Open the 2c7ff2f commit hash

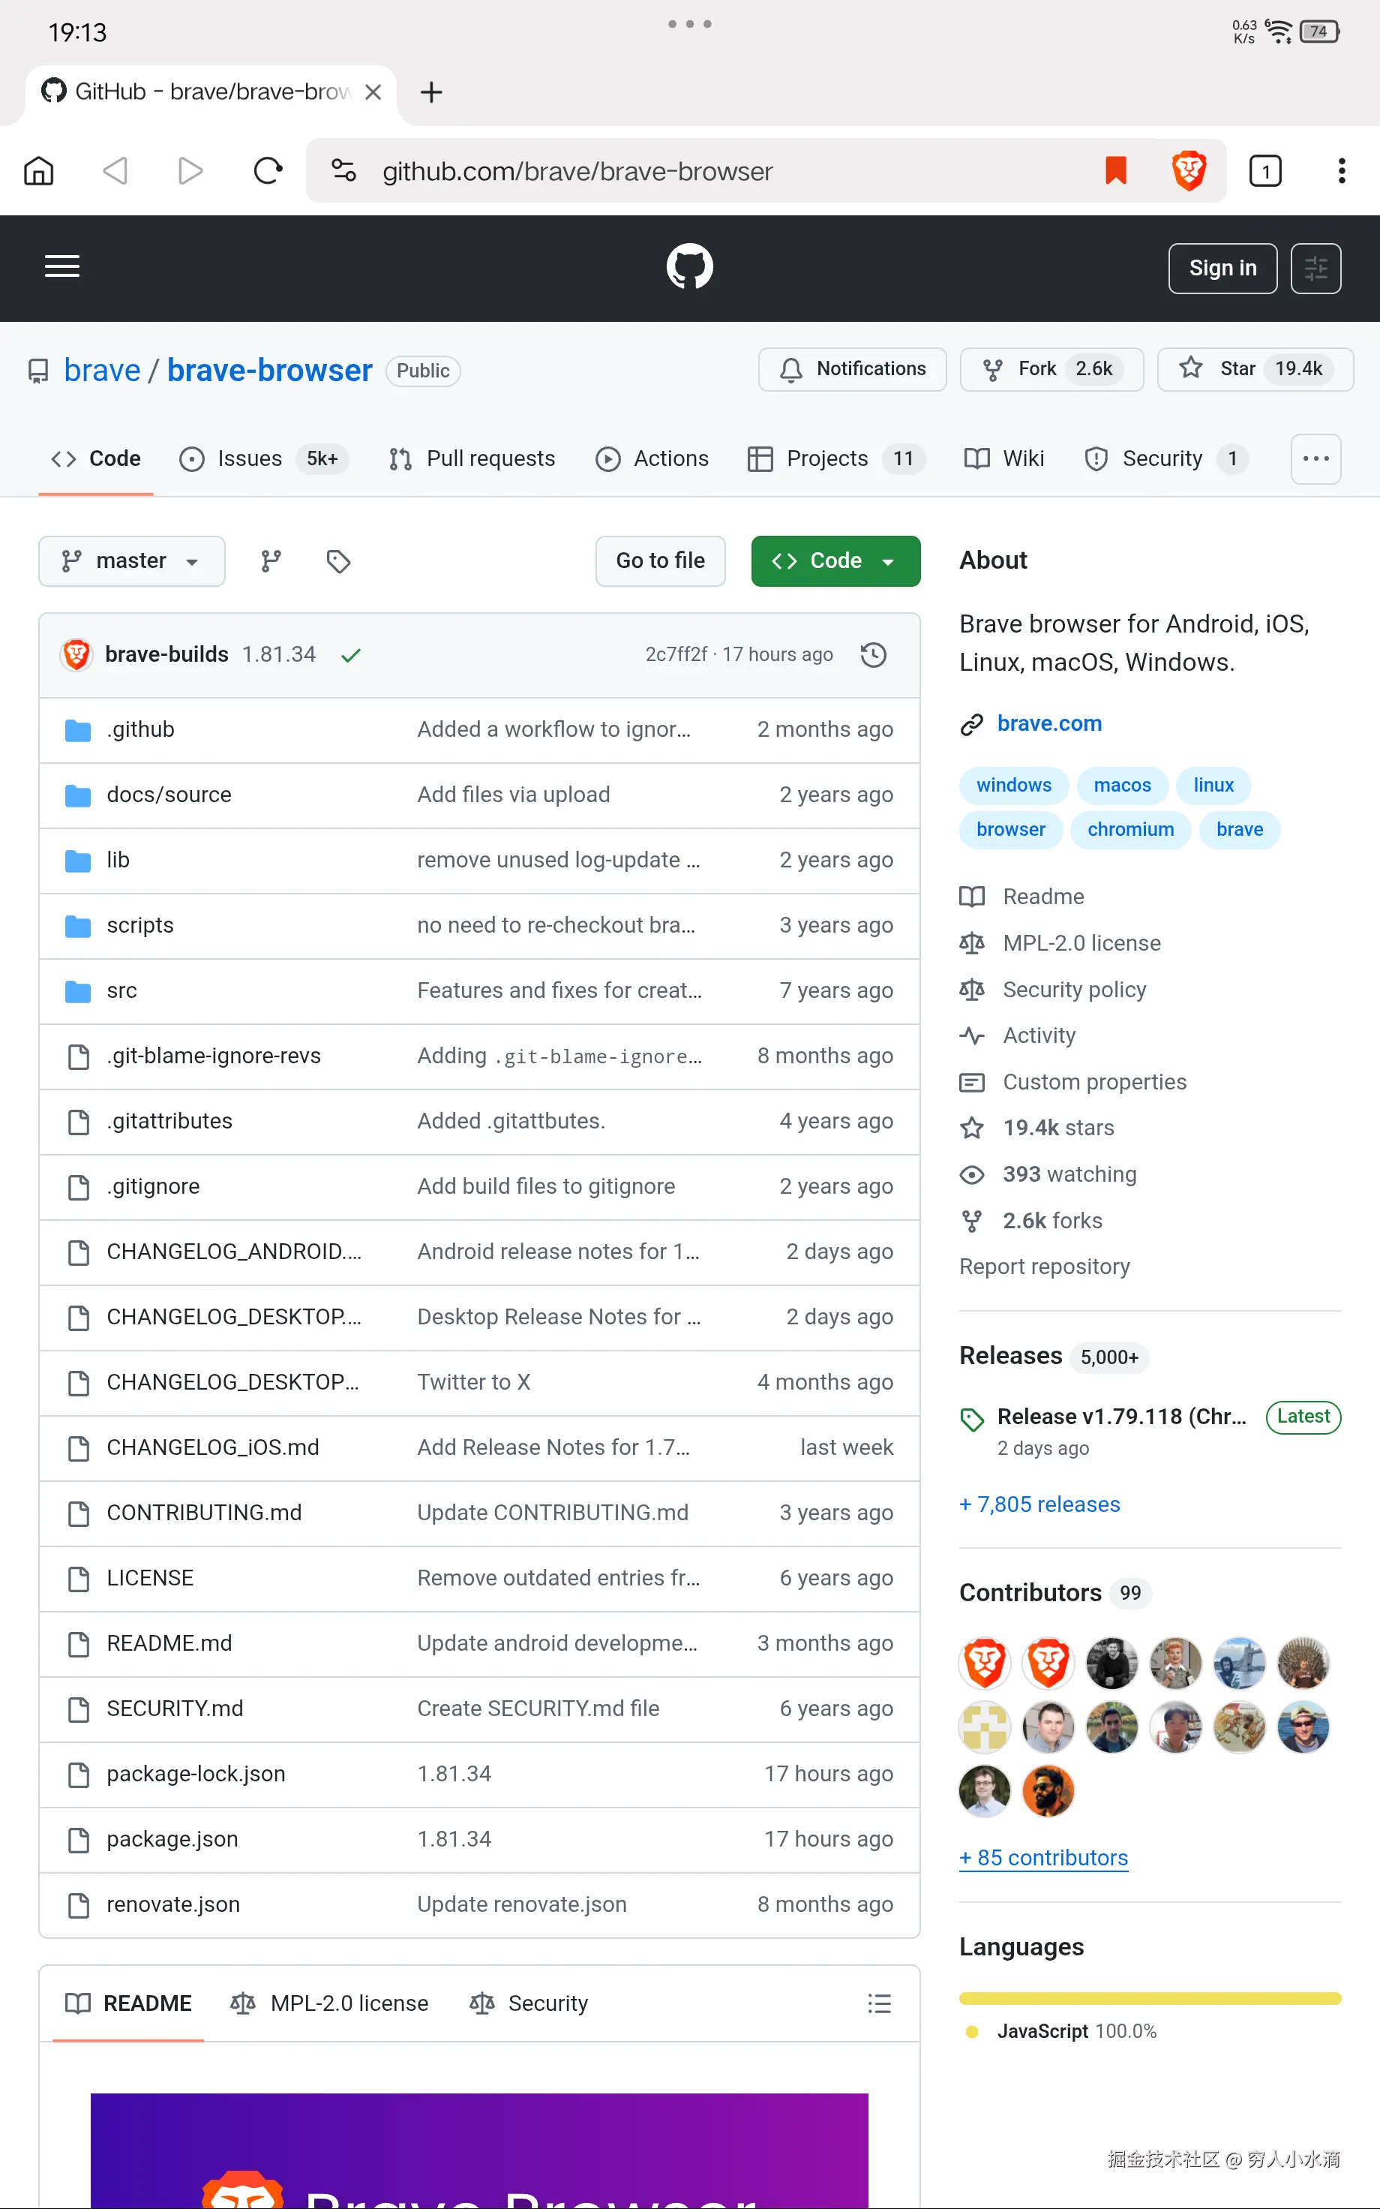point(676,654)
